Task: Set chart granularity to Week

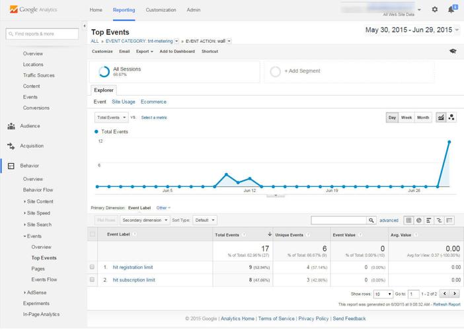Action: coord(406,117)
